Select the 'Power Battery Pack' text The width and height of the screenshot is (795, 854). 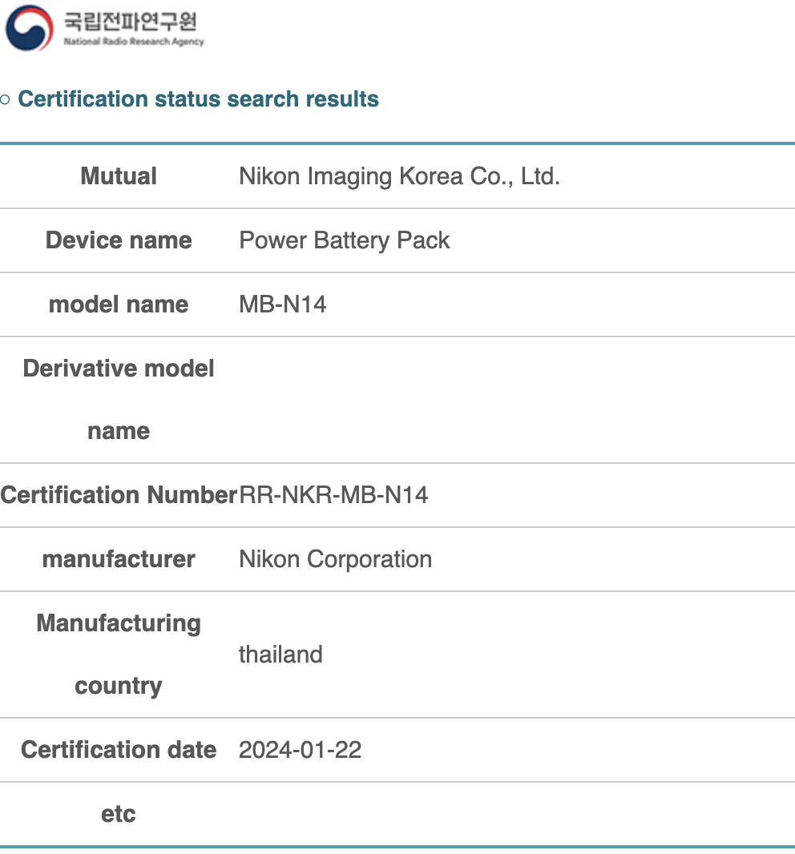(x=345, y=240)
